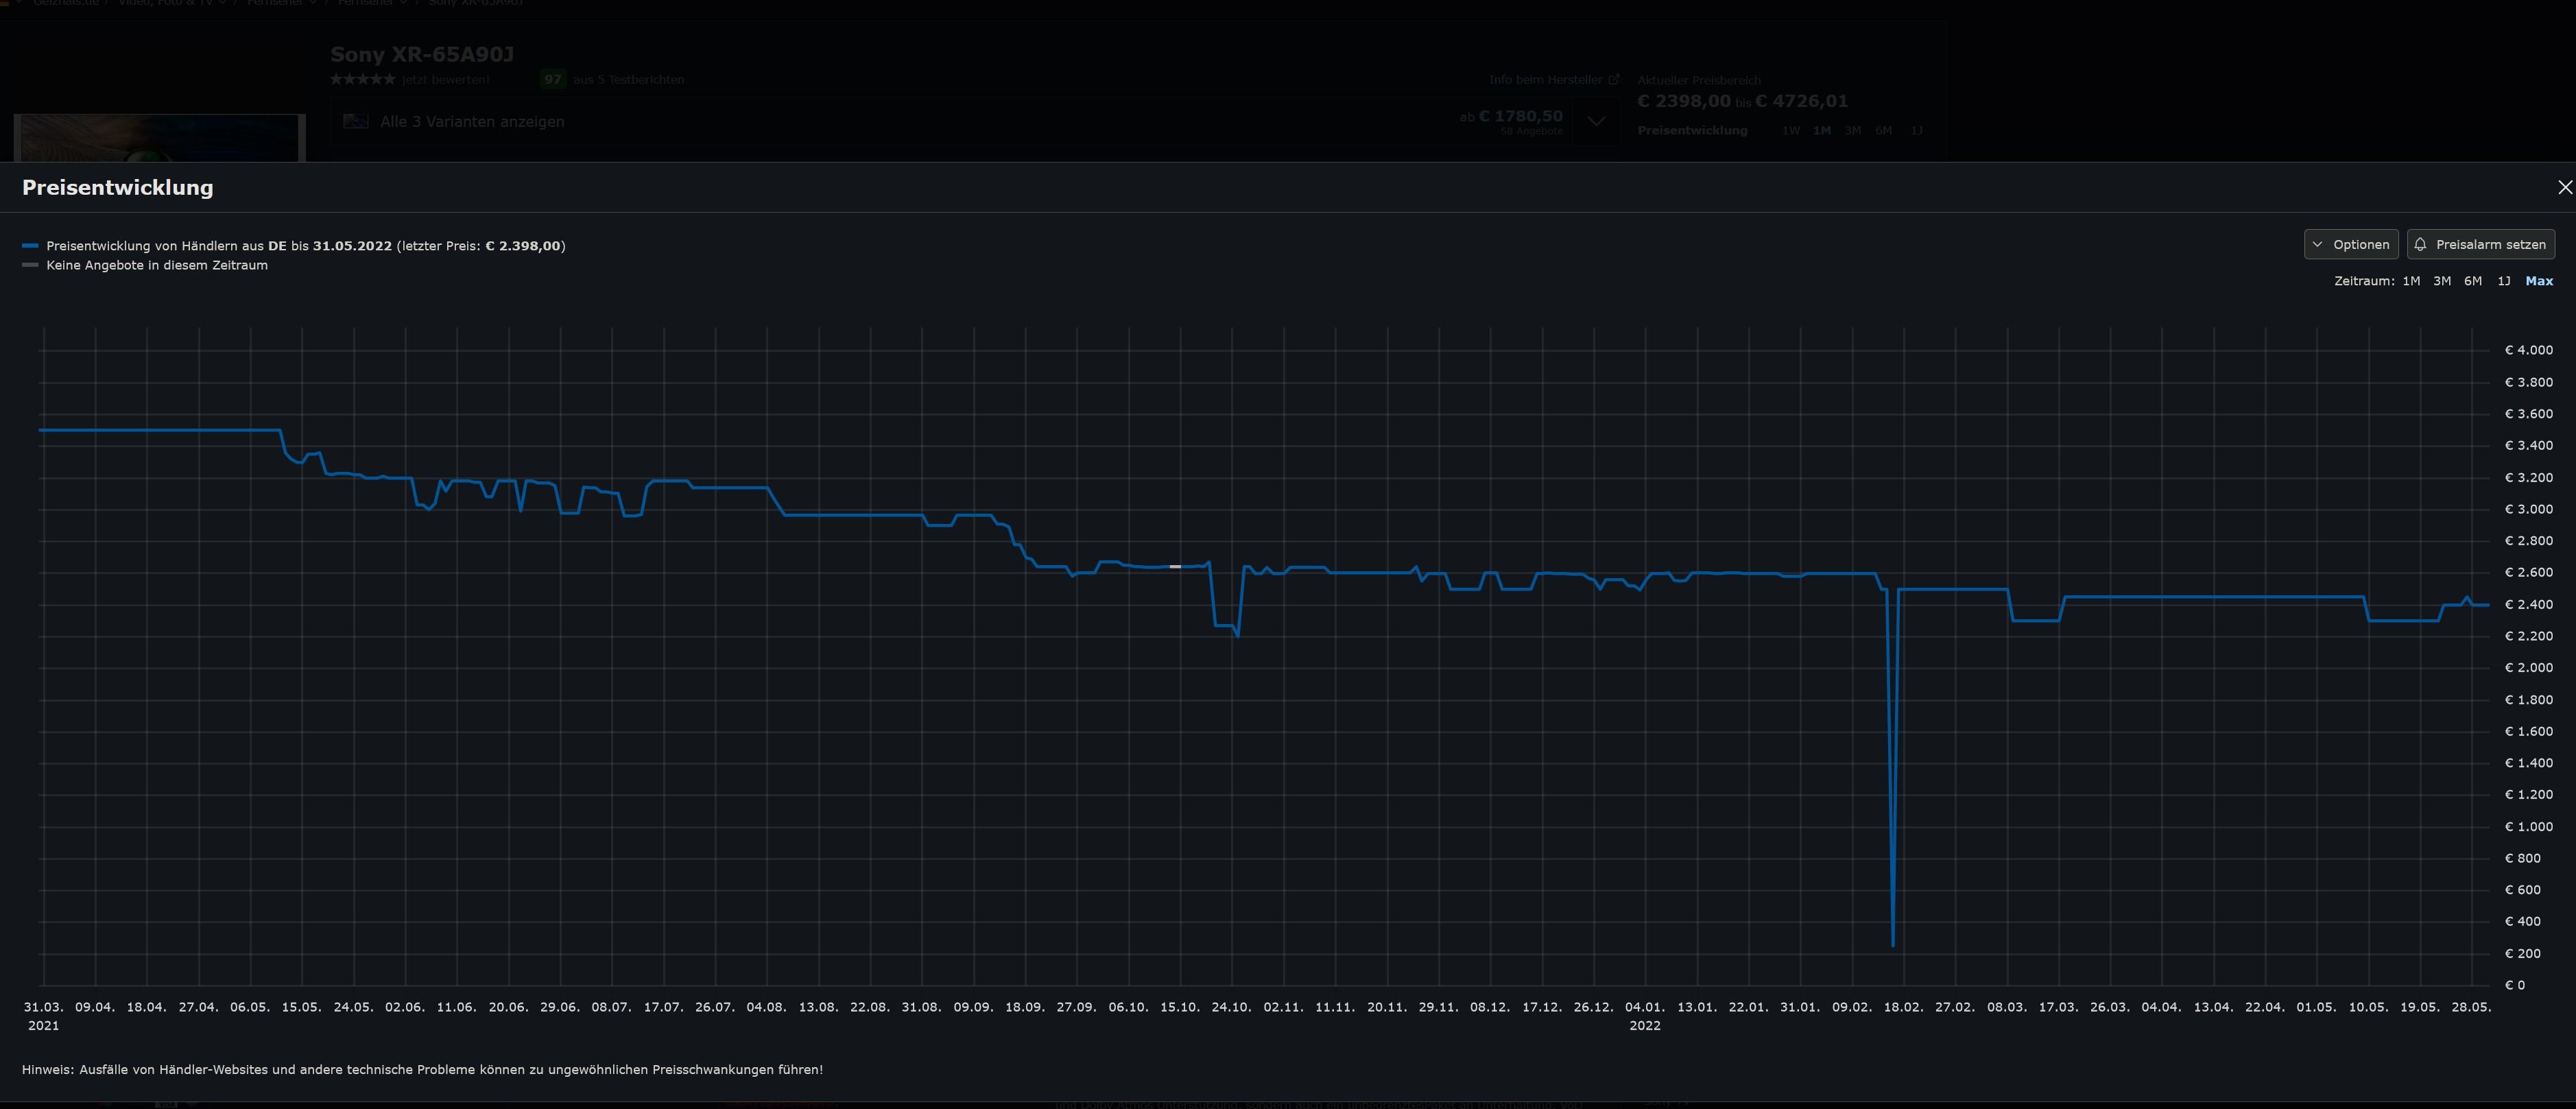This screenshot has height=1109, width=2576.
Task: Click the 28.05. x-axis date label
Action: (2471, 1007)
